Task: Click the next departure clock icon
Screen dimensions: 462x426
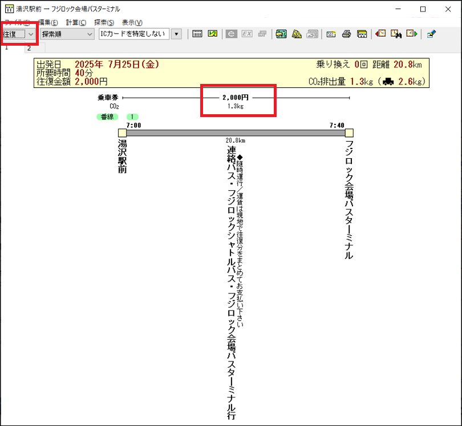Action: click(412, 34)
